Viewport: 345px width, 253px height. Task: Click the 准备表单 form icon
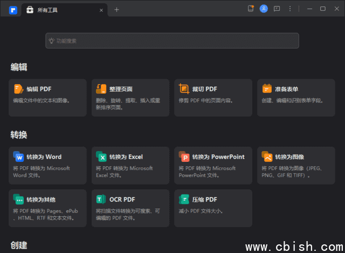point(267,89)
